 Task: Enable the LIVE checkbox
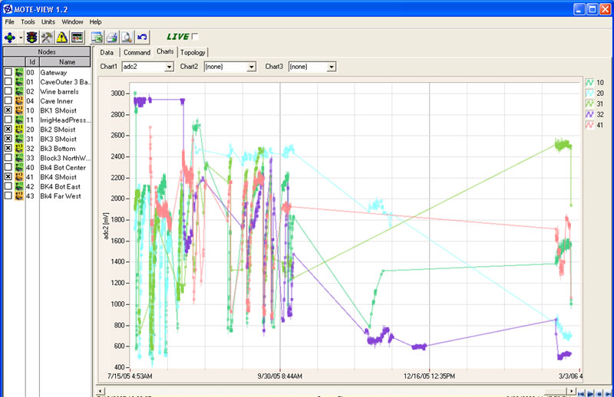pos(194,36)
